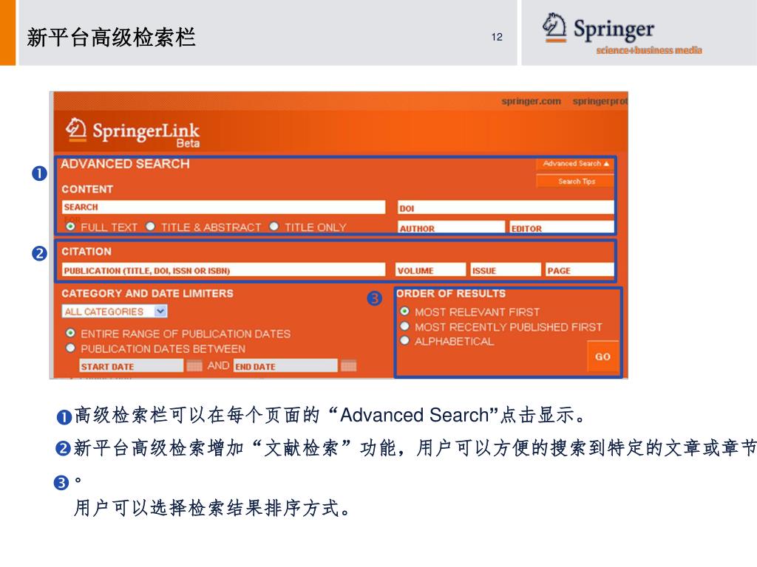This screenshot has height=567, width=757.
Task: Click the START DATE field
Action: 132,366
